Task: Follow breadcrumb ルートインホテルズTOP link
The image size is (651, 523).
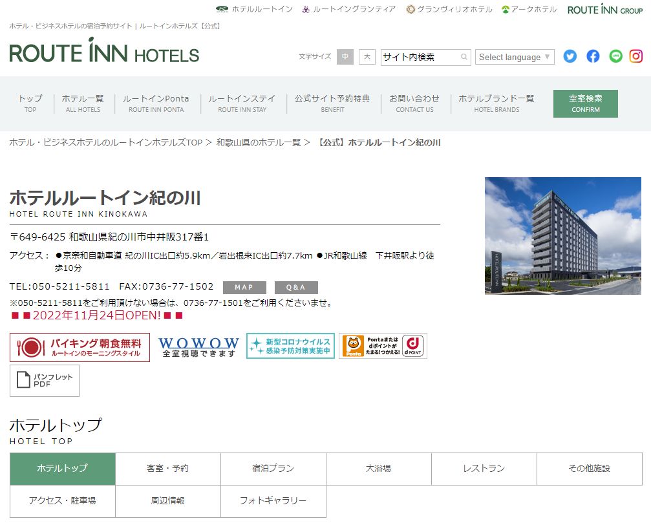Action: 106,143
